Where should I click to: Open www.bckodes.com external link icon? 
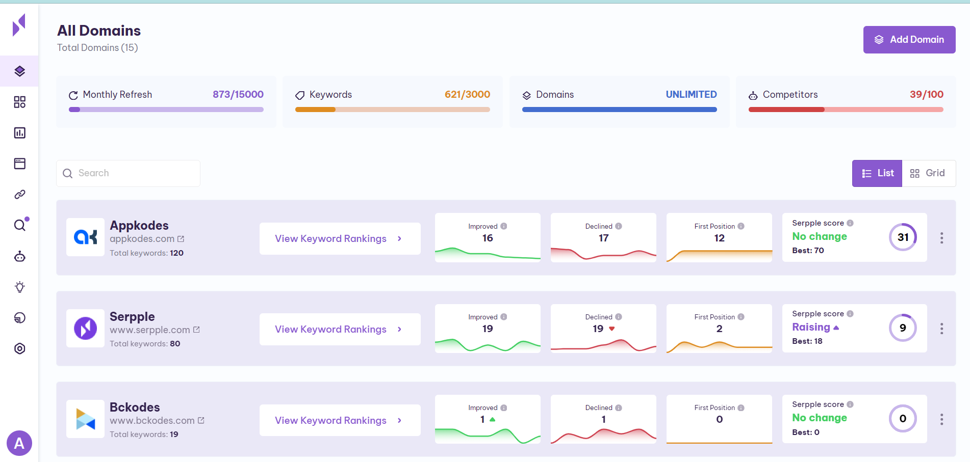[201, 420]
